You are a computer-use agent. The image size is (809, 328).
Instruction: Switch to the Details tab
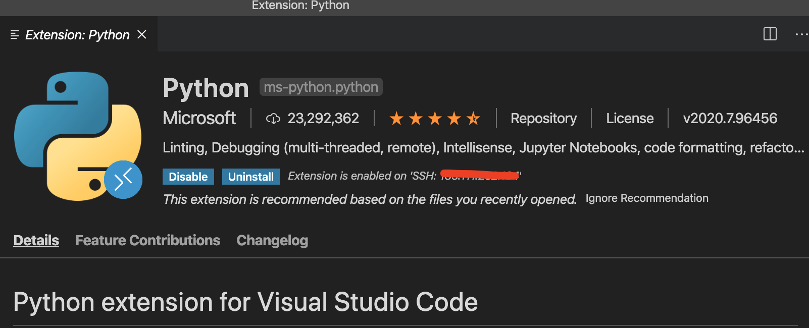click(x=36, y=240)
